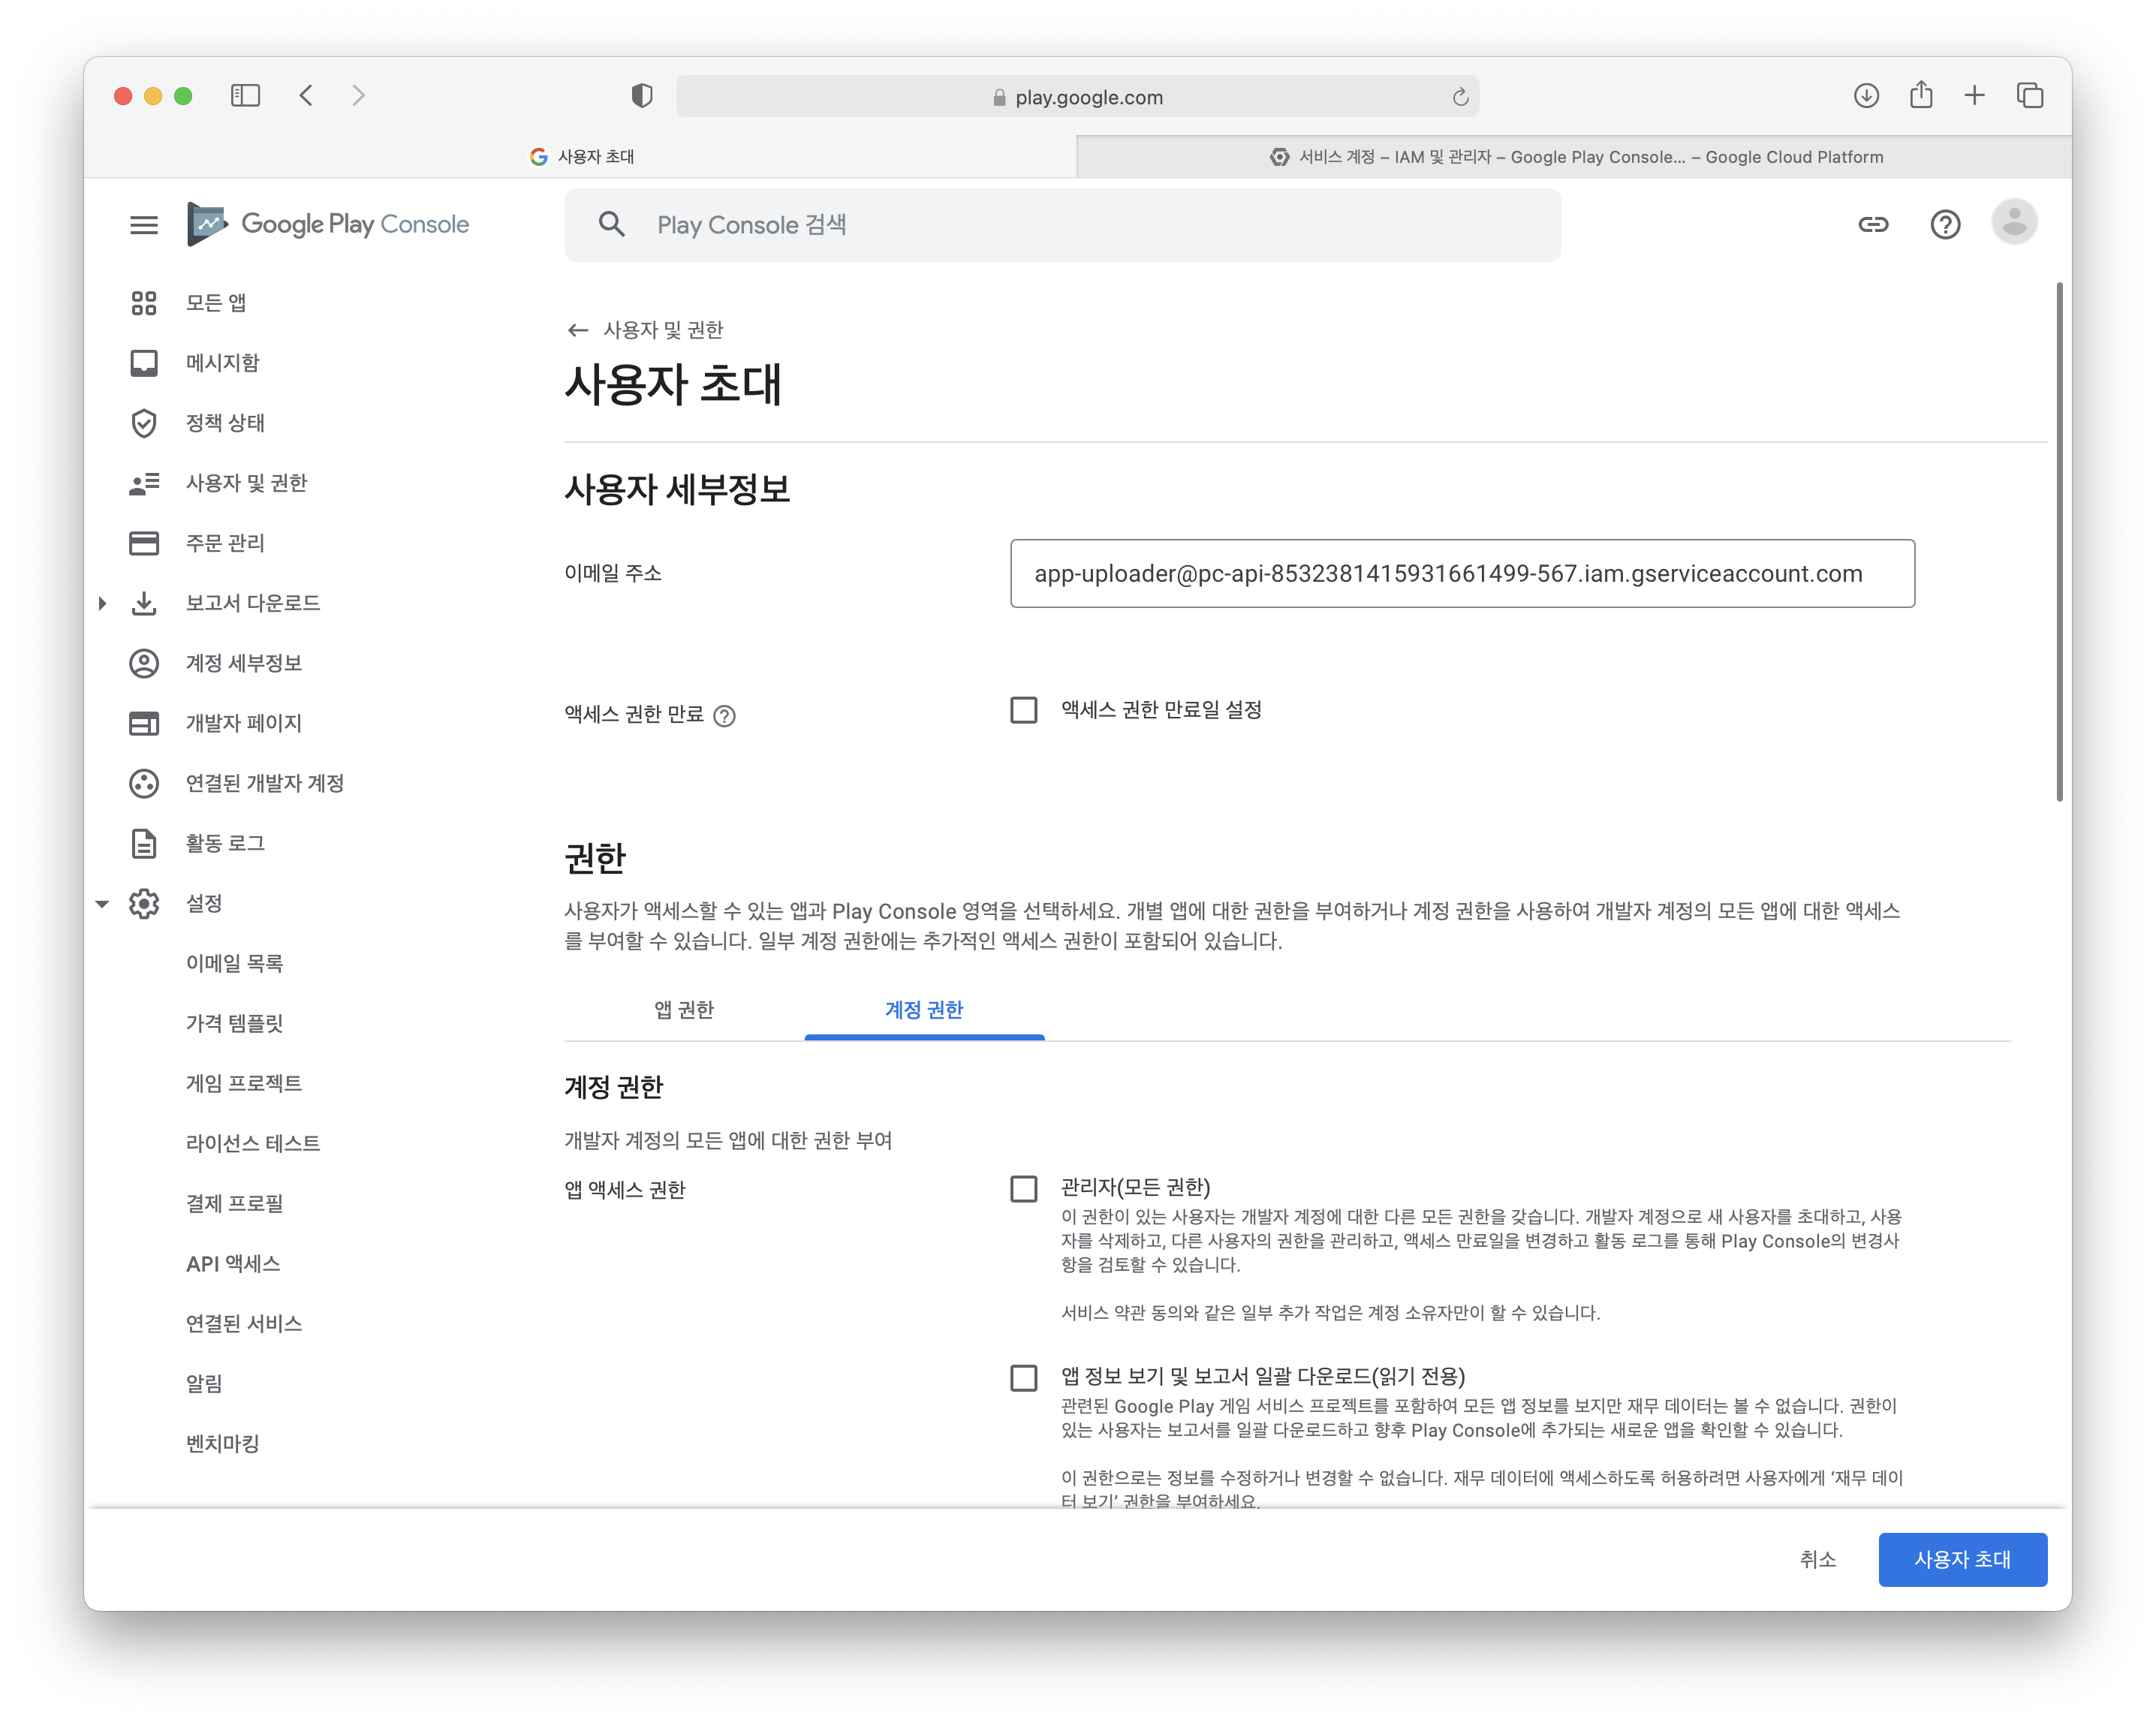Click the blue 사용자 초대 button
This screenshot has width=2156, height=1722.
pos(1962,1559)
